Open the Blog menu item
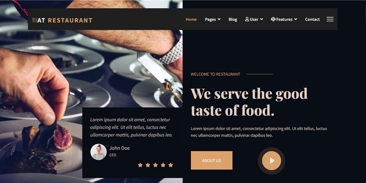The image size is (366, 183). (233, 19)
